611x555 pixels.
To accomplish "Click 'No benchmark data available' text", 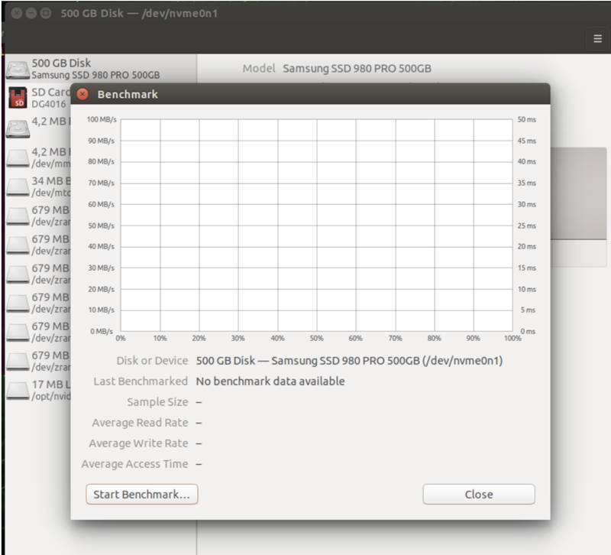I will tap(270, 381).
